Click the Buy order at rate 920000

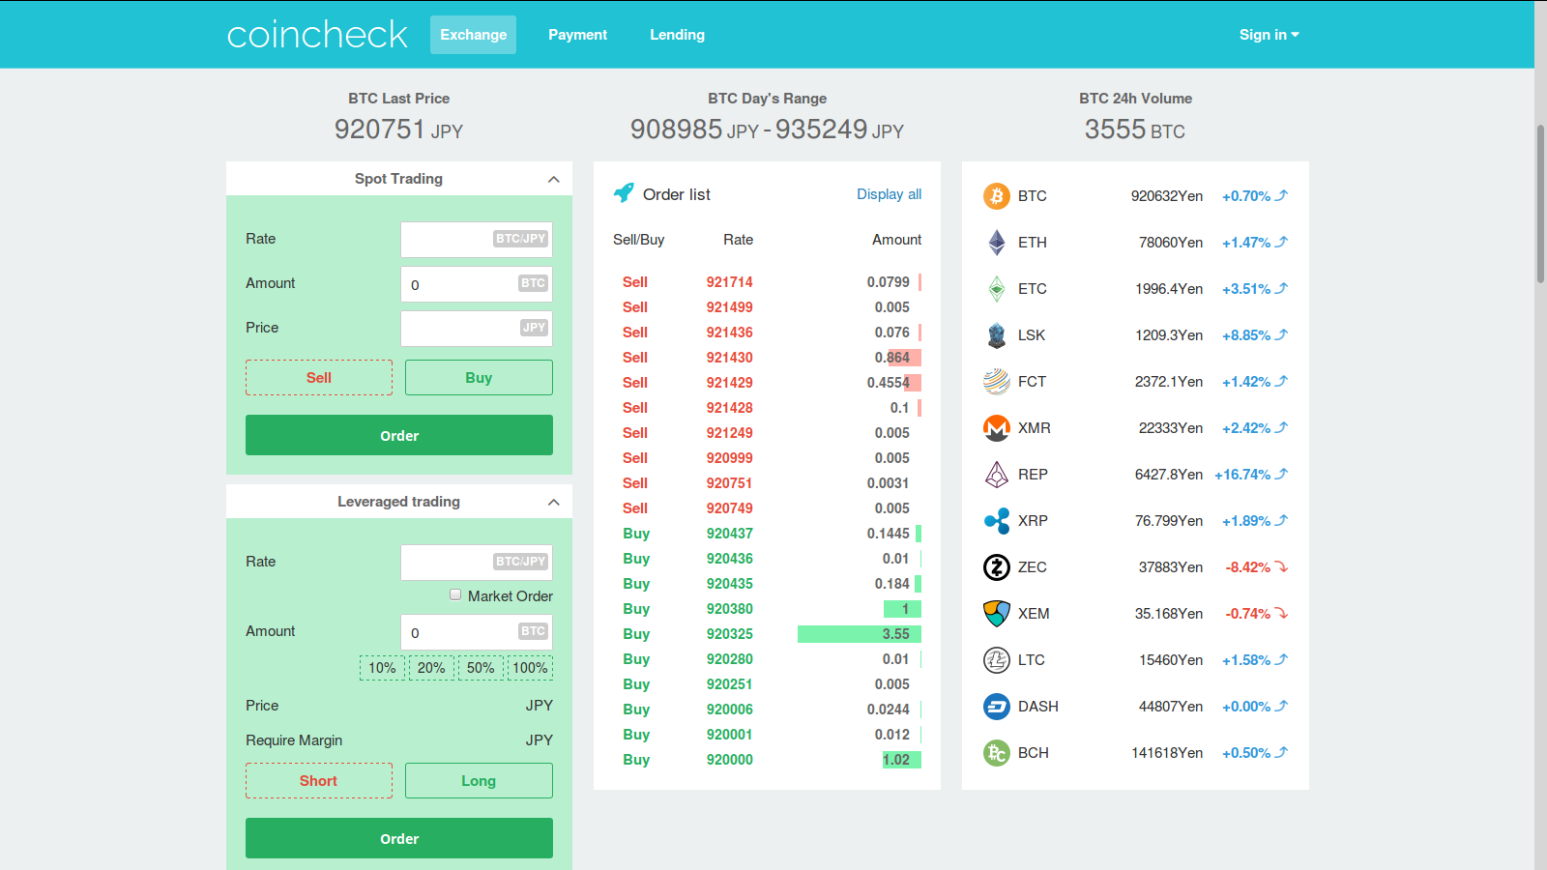tap(767, 760)
